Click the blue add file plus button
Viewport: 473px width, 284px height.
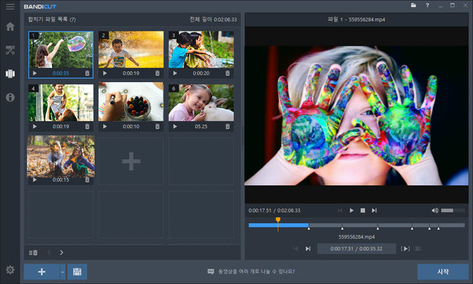41,272
